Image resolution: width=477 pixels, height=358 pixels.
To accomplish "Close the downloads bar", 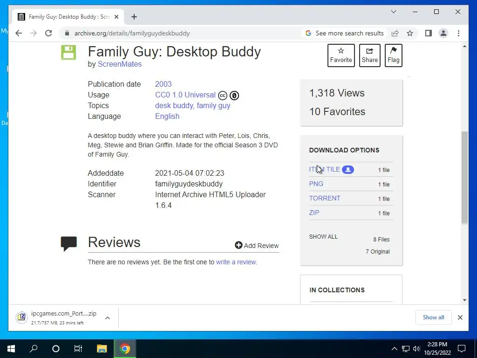I will pyautogui.click(x=460, y=317).
